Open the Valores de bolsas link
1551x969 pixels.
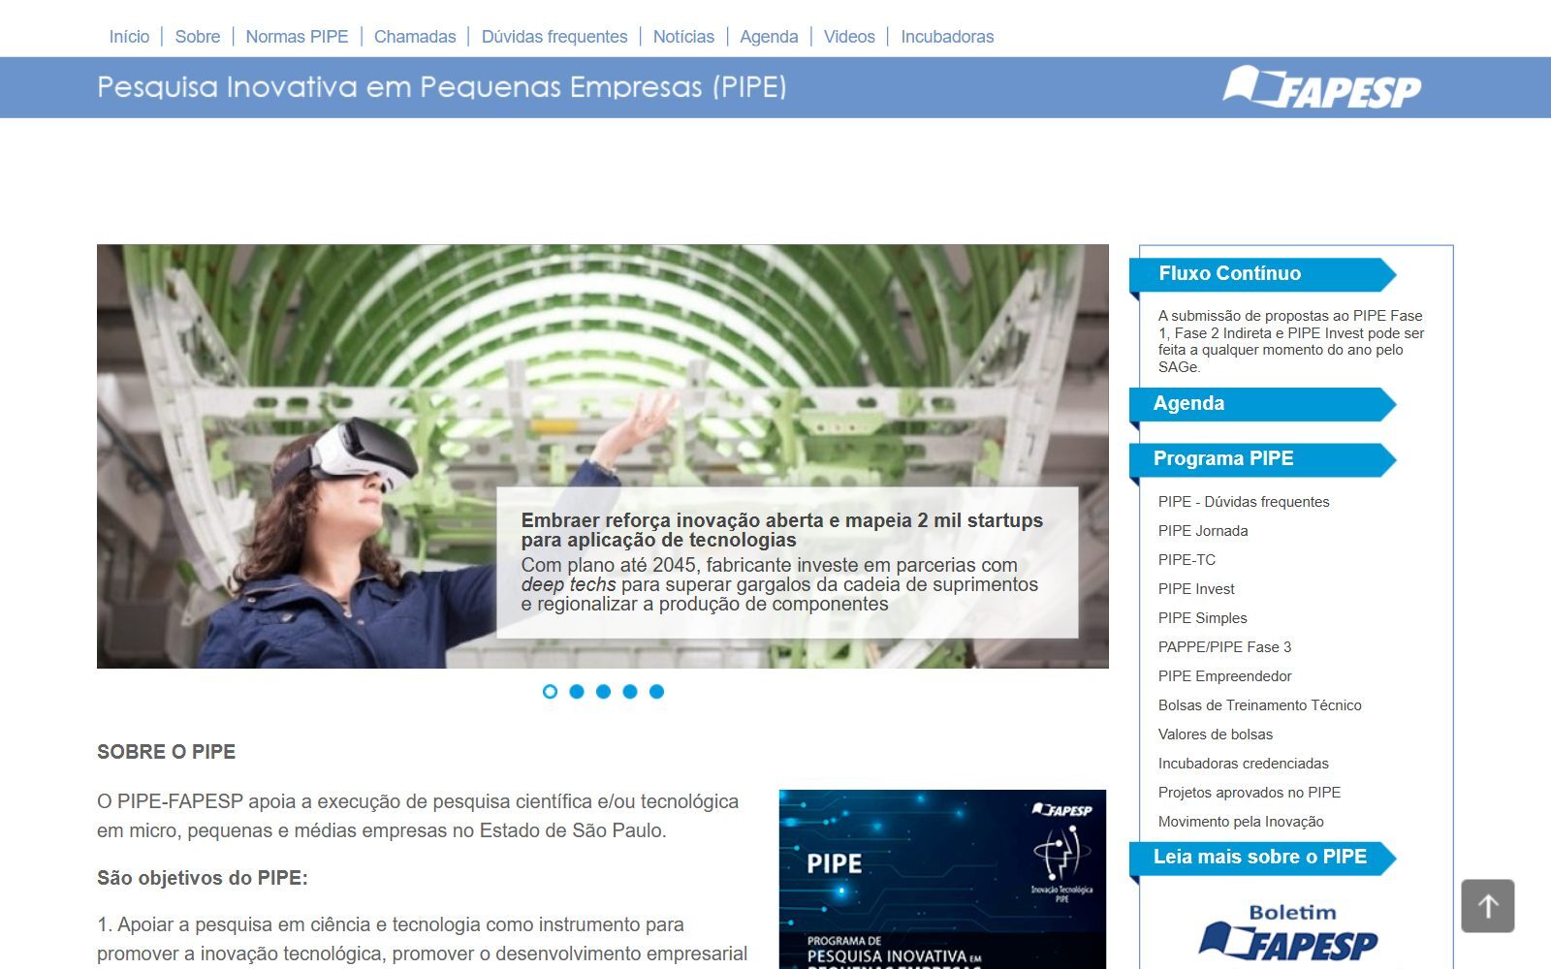[x=1216, y=735]
